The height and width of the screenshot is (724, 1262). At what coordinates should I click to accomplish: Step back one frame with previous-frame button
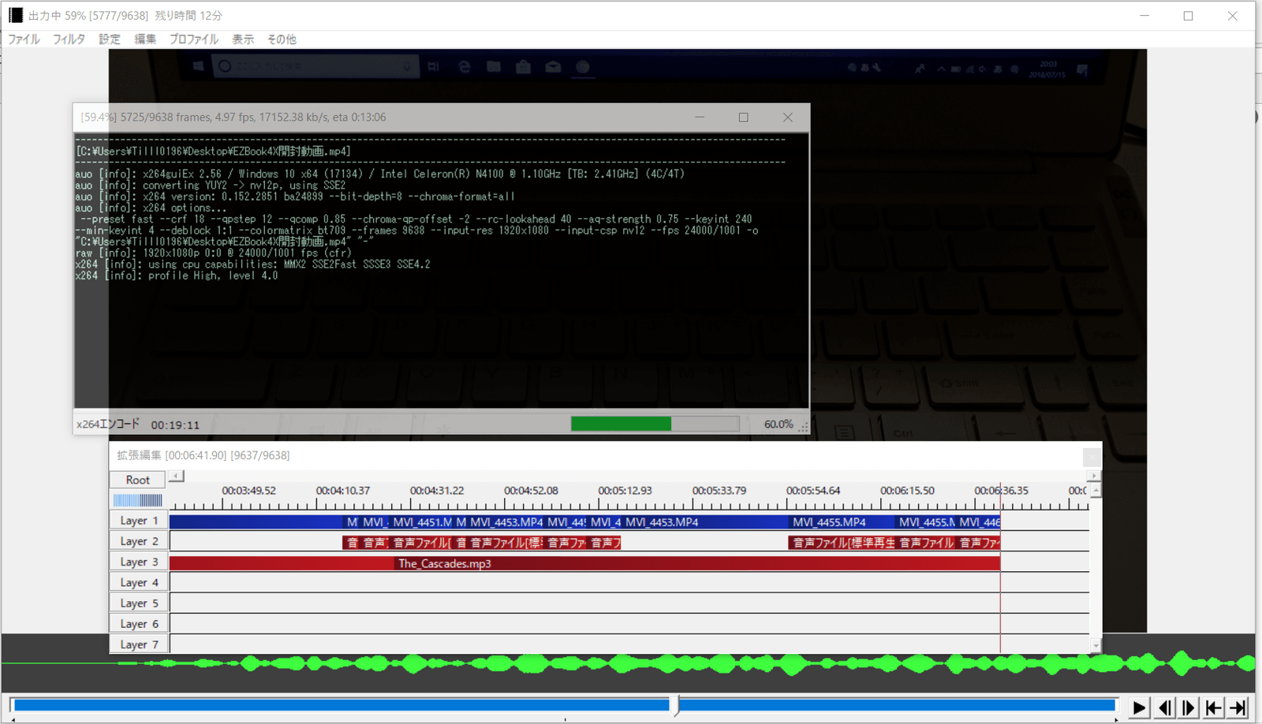coord(1164,707)
